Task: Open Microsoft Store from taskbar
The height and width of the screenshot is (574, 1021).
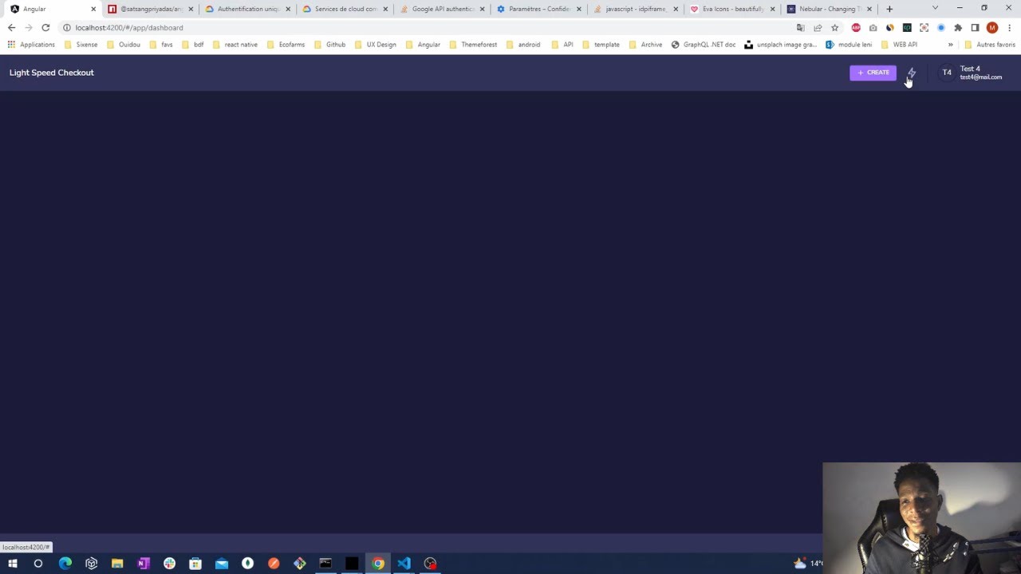Action: [195, 564]
